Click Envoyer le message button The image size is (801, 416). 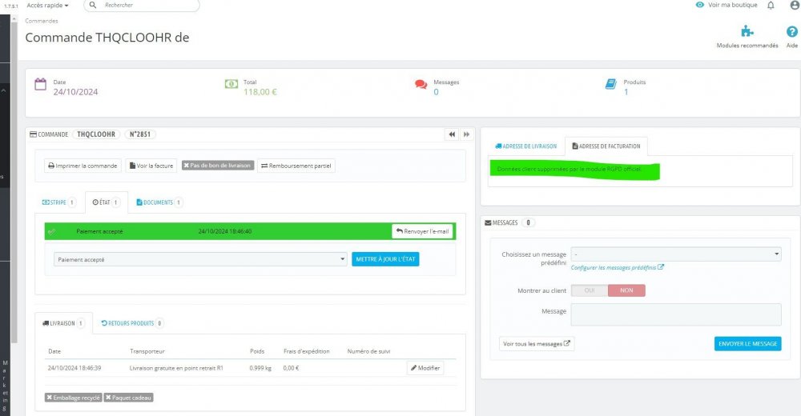click(x=747, y=344)
